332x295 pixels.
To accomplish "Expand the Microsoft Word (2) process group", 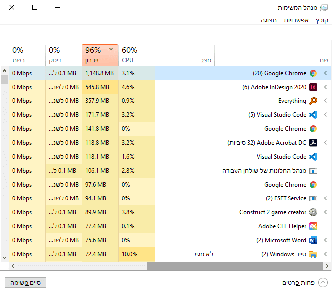I will tap(326, 240).
